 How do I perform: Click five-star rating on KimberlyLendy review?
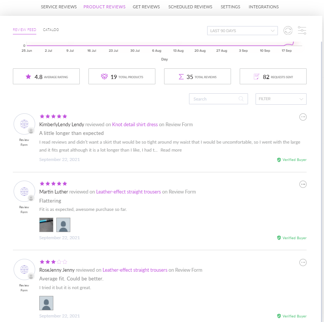[53, 116]
